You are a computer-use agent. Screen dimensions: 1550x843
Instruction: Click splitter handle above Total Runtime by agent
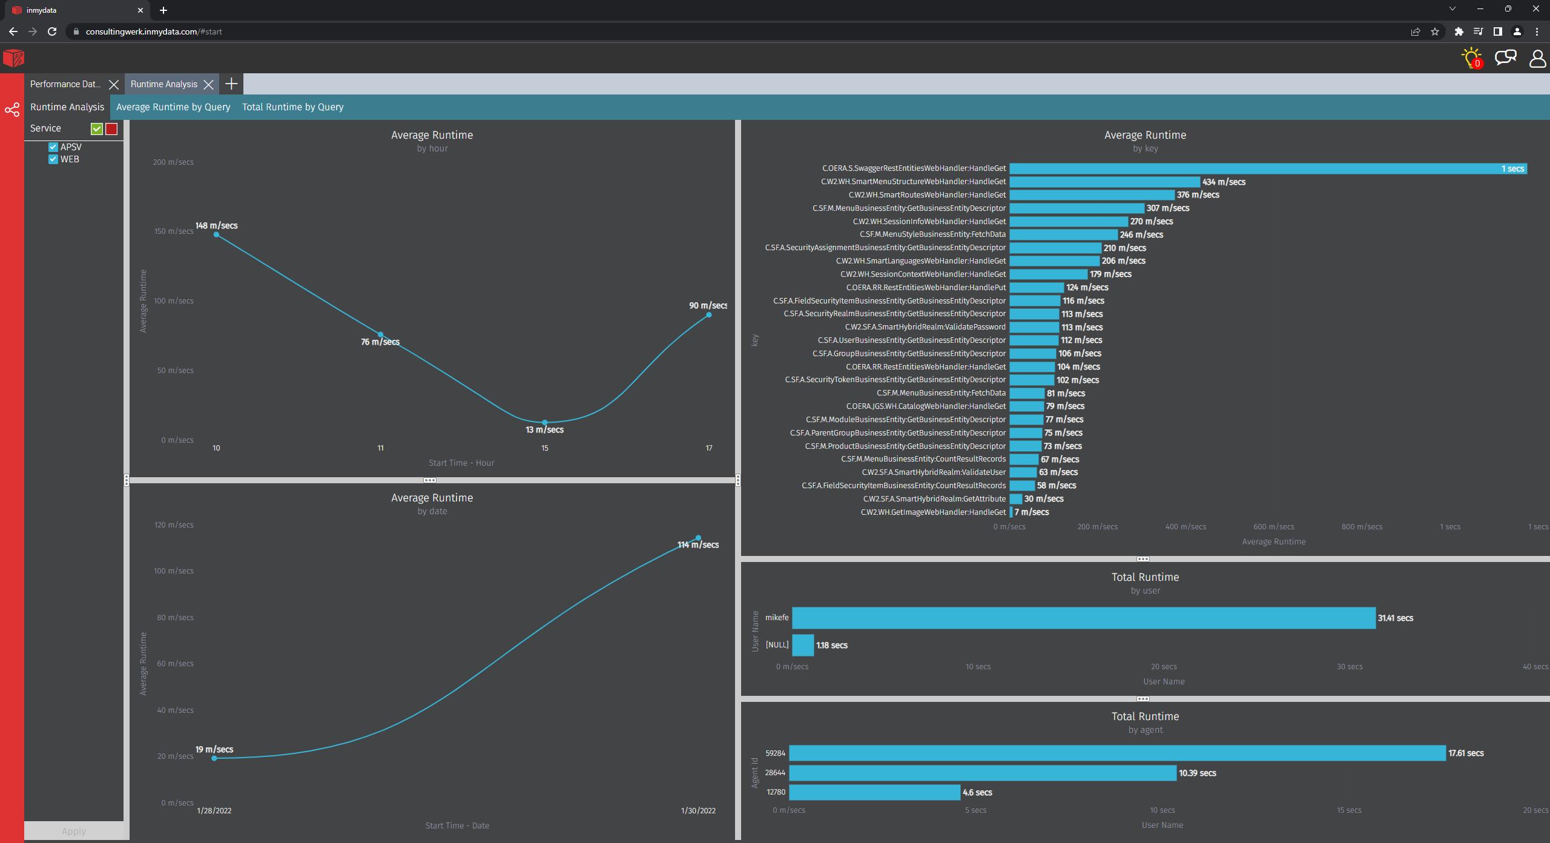(1143, 699)
